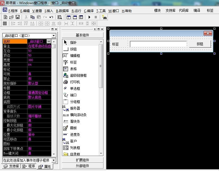Click the 位置 property value 居中
The height and width of the screenshot is (171, 219).
pyautogui.click(x=39, y=135)
